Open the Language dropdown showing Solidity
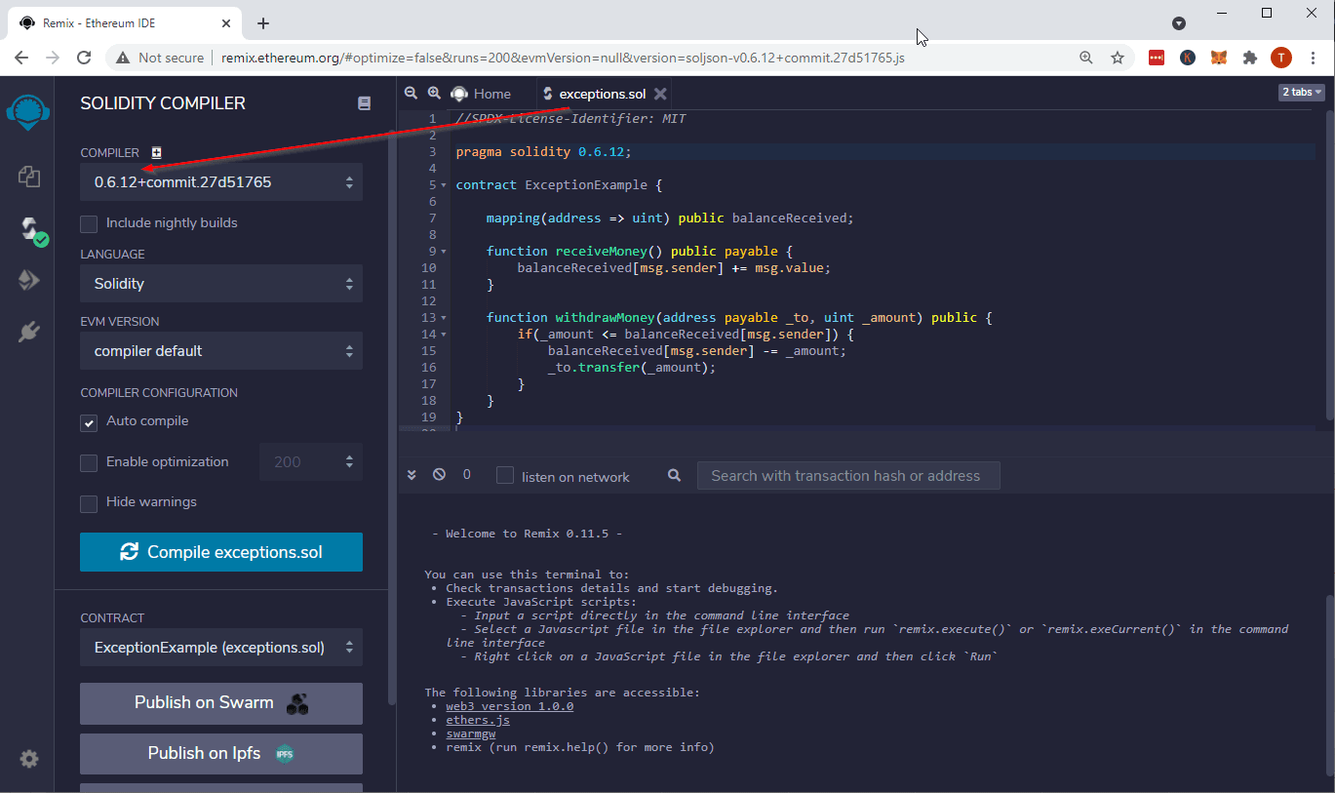The height and width of the screenshot is (793, 1335). [221, 284]
